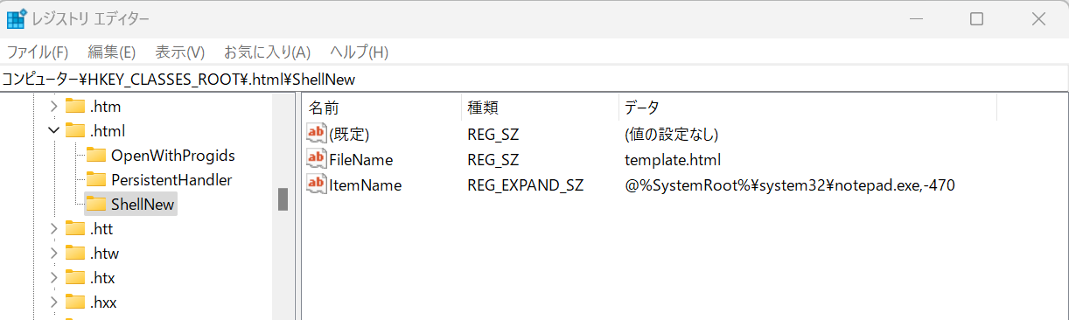Click the string icon beside ItemName

click(x=316, y=184)
